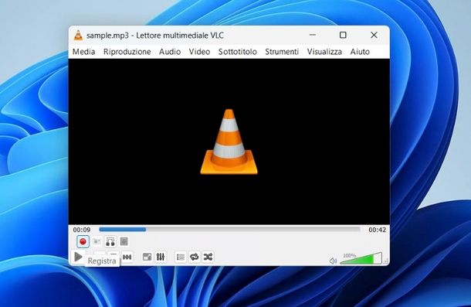Click the playback seek bar
The image size is (471, 307).
[x=229, y=230]
